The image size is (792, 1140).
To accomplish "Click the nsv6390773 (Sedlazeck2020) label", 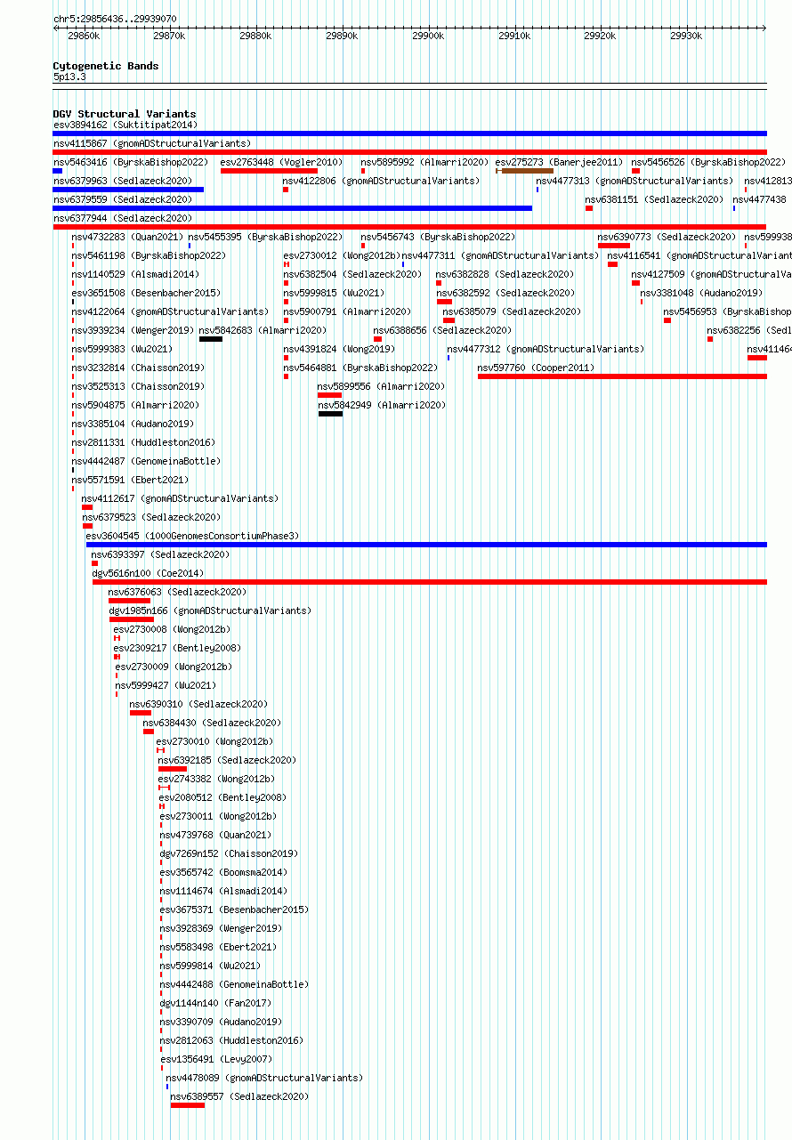I will coord(667,238).
